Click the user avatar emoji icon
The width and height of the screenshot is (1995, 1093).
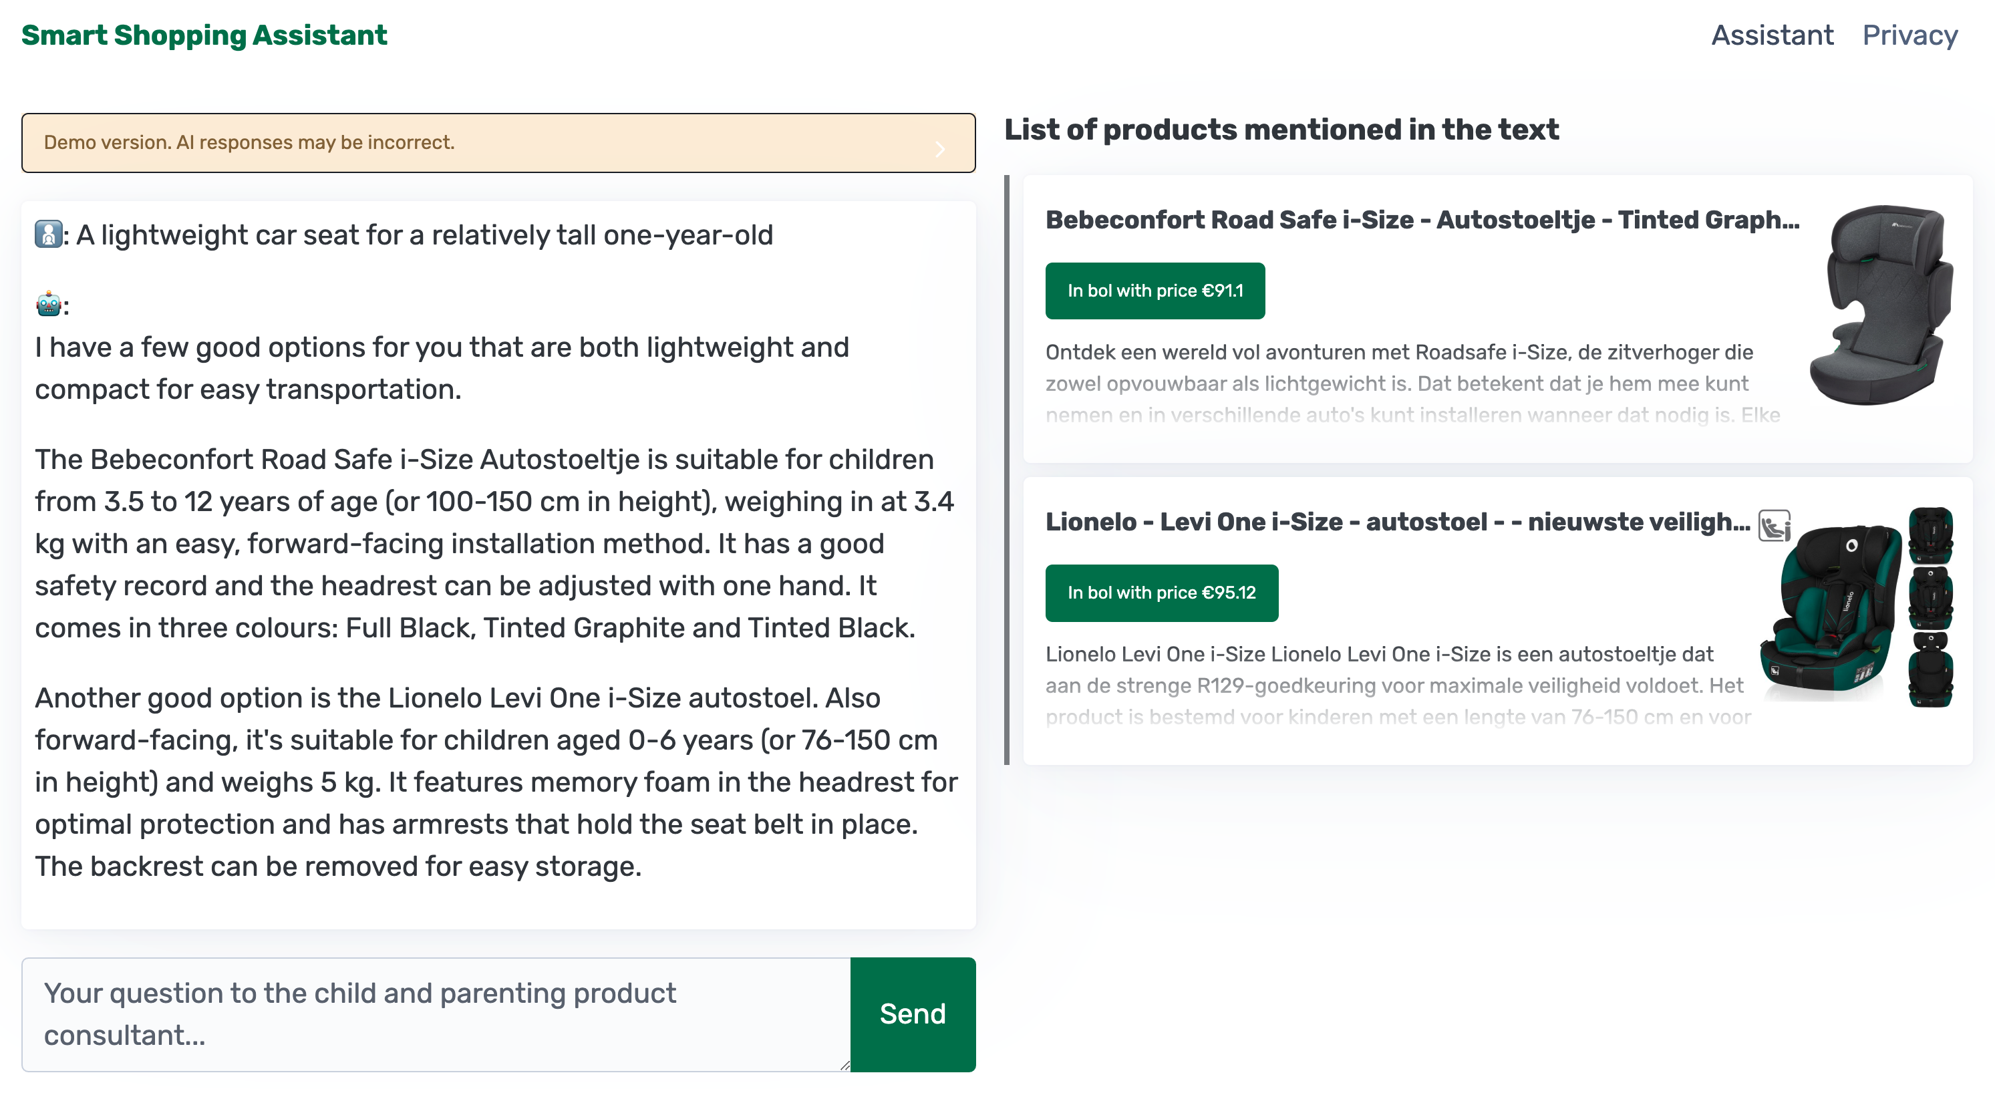(48, 233)
